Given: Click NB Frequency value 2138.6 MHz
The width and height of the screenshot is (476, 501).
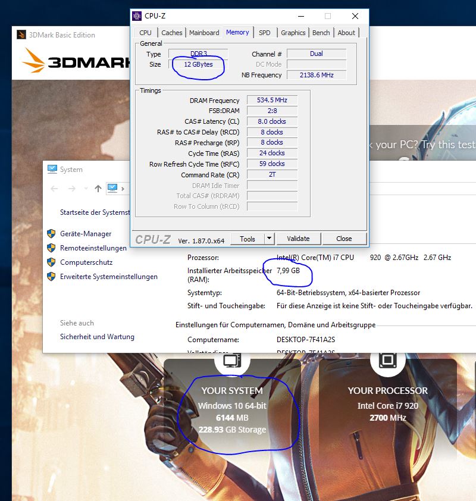Looking at the screenshot, I should (x=317, y=75).
